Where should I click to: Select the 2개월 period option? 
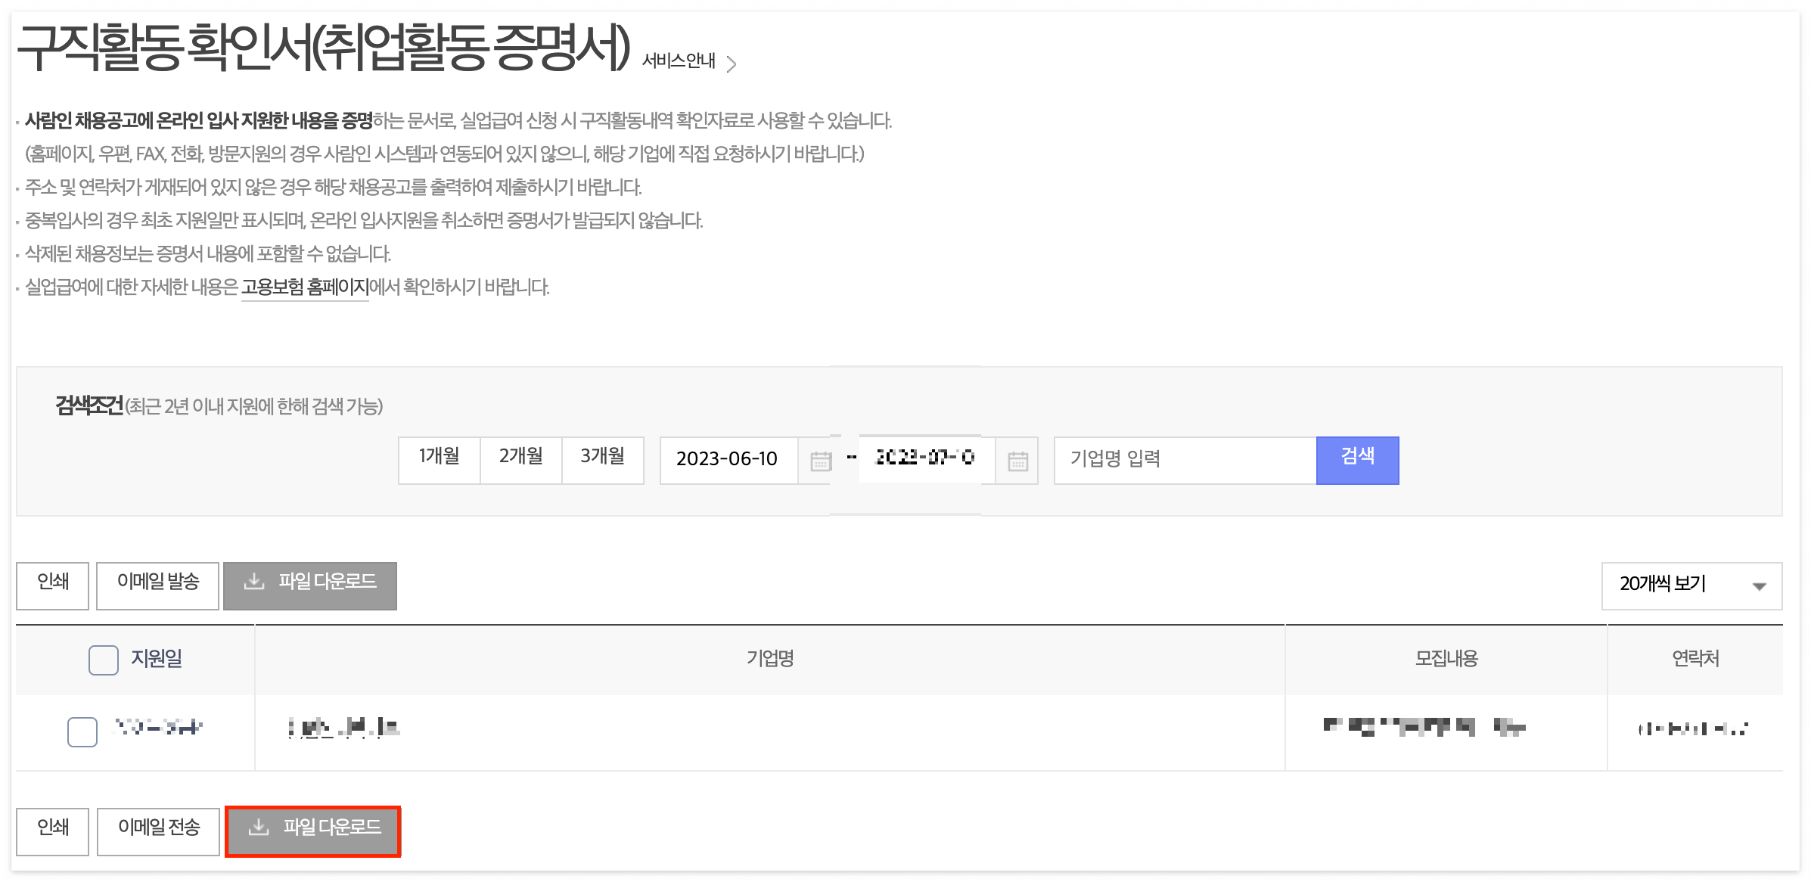[521, 459]
